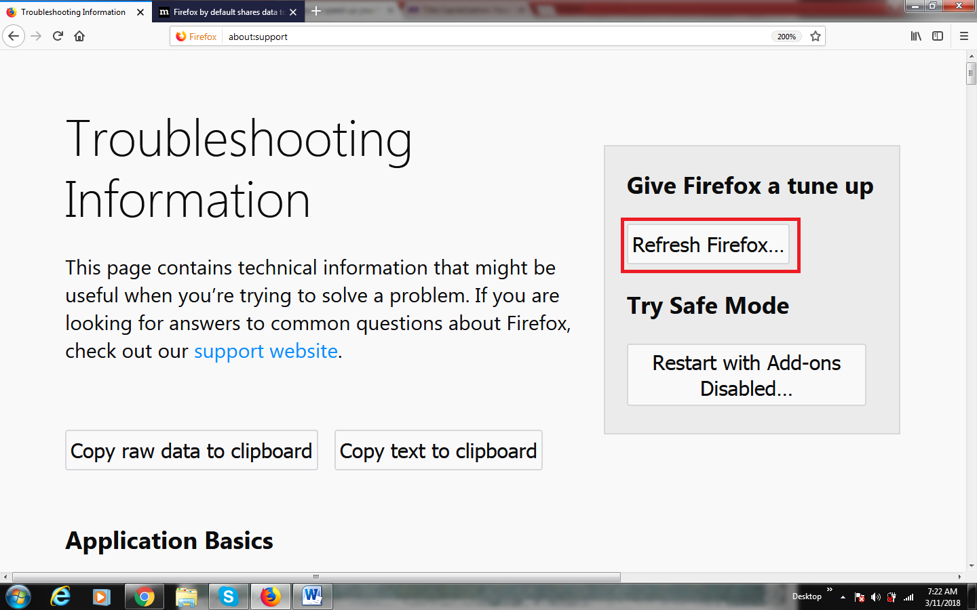This screenshot has width=977, height=610.
Task: Copy raw data to clipboard
Action: point(191,450)
